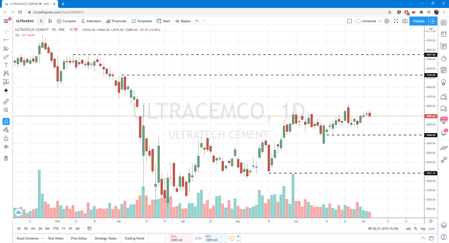449x243 pixels.
Task: Open the calendar panel in right sidebar
Action: 444,70
